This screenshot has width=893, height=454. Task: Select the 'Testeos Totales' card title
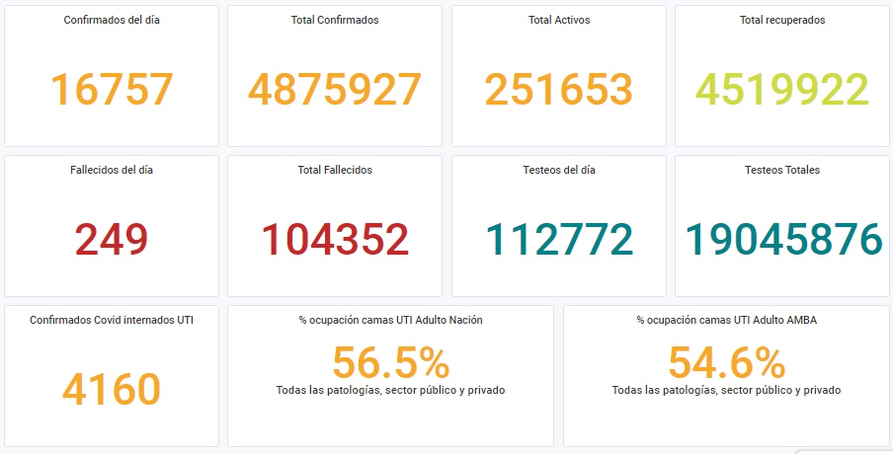pos(782,170)
